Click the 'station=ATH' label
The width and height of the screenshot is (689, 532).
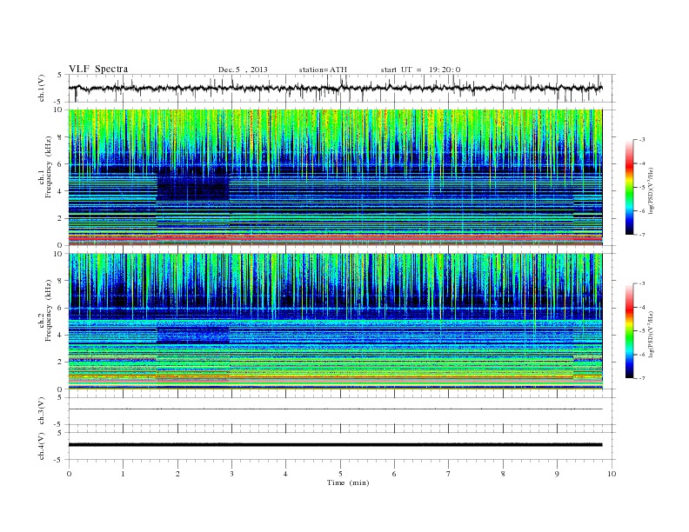point(323,70)
